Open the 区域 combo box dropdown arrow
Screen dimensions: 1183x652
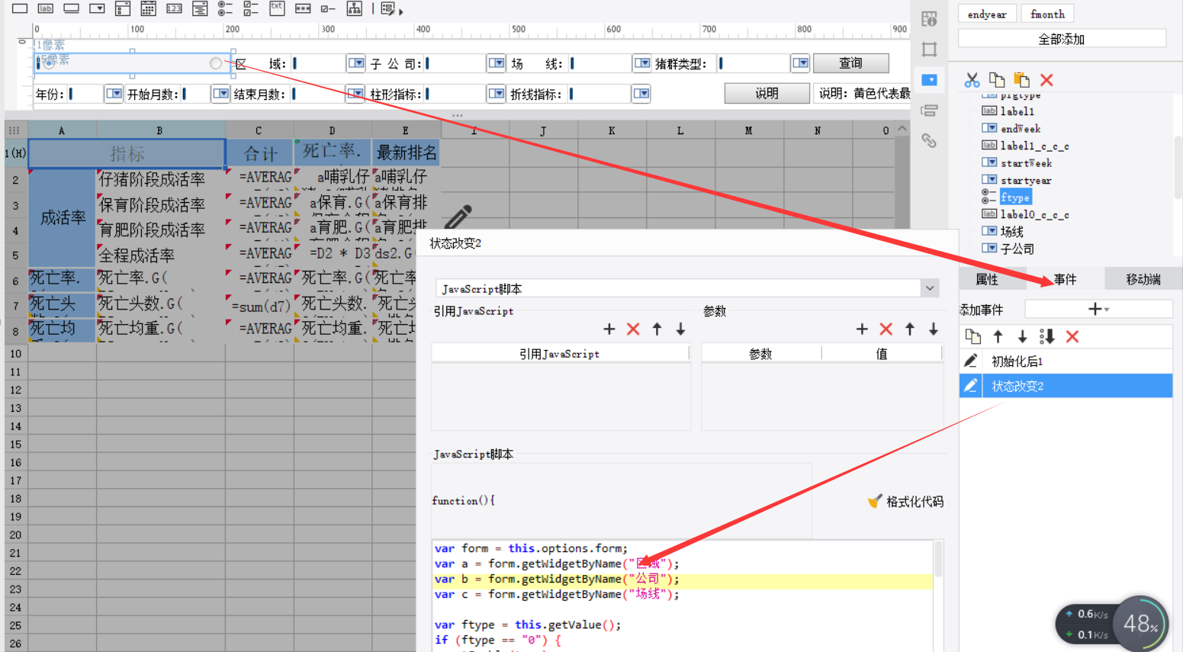(x=356, y=63)
